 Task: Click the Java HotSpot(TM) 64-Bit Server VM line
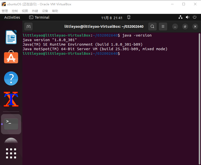point(95,49)
